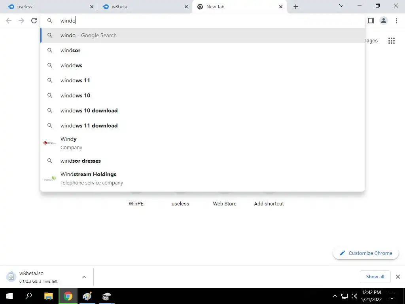Viewport: 405px width, 304px height.
Task: Close the downloads bar
Action: tap(398, 277)
